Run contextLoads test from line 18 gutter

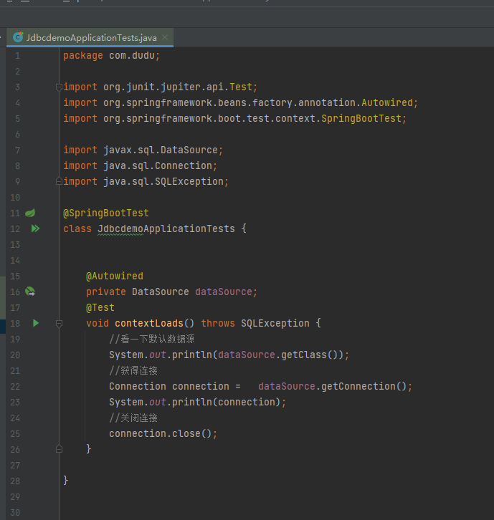pos(36,323)
